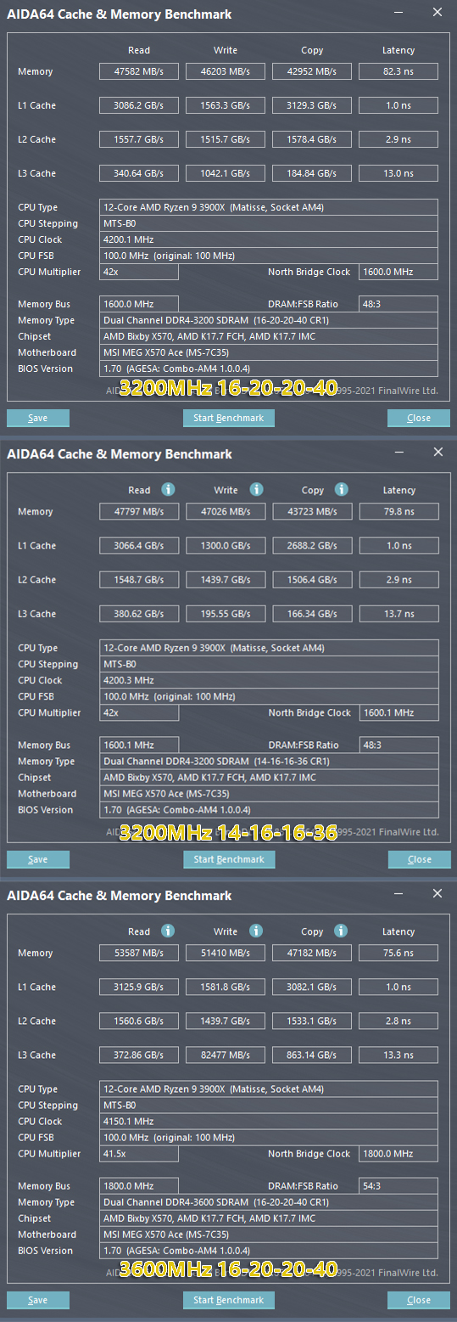Image resolution: width=457 pixels, height=1322 pixels.
Task: Select the memory read value 47797 MB/s
Action: (x=139, y=511)
